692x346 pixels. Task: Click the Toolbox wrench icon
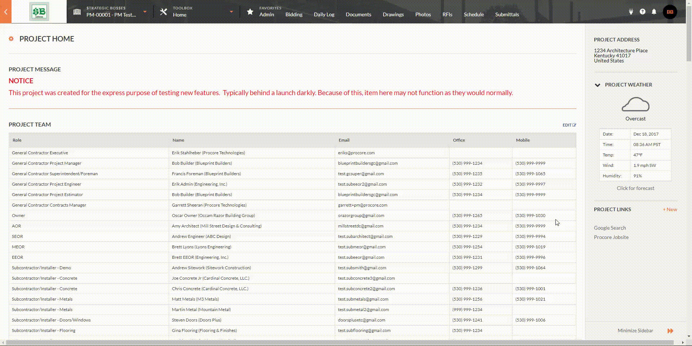pos(163,12)
